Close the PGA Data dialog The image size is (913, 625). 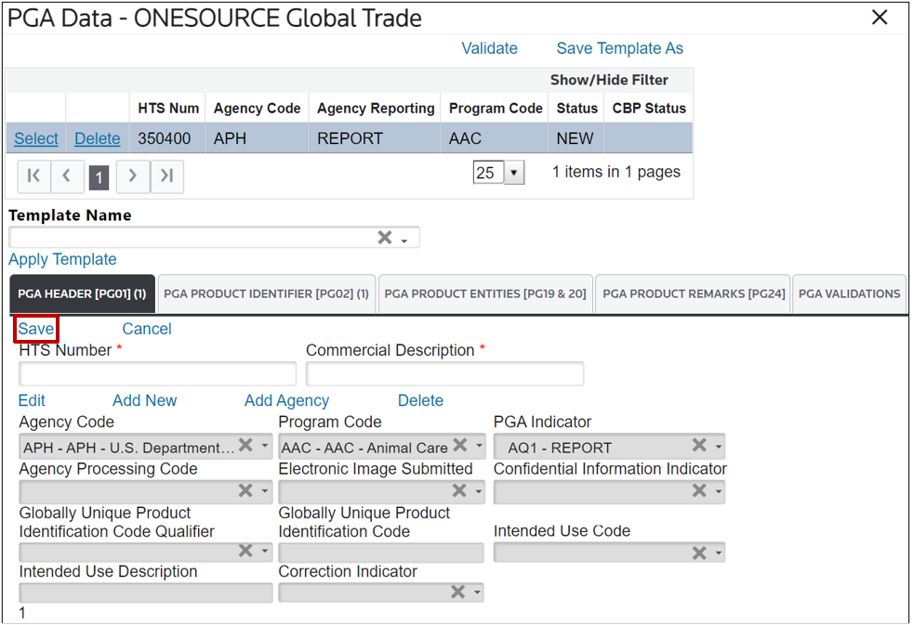pos(879,18)
